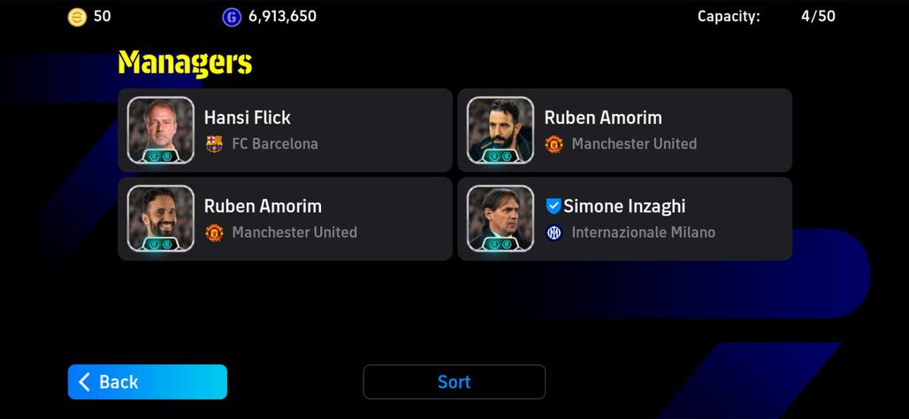Viewport: 909px width, 419px height.
Task: Tap the coin balance showing 50
Action: point(102,16)
